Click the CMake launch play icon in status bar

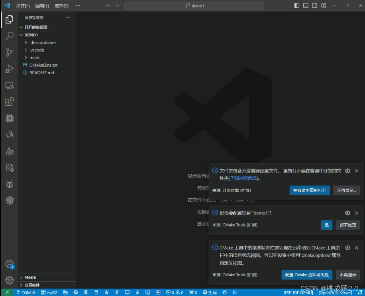tap(235, 292)
